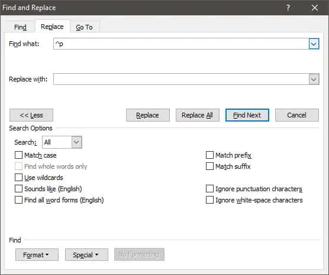Switch to the Go To tab

pos(85,27)
